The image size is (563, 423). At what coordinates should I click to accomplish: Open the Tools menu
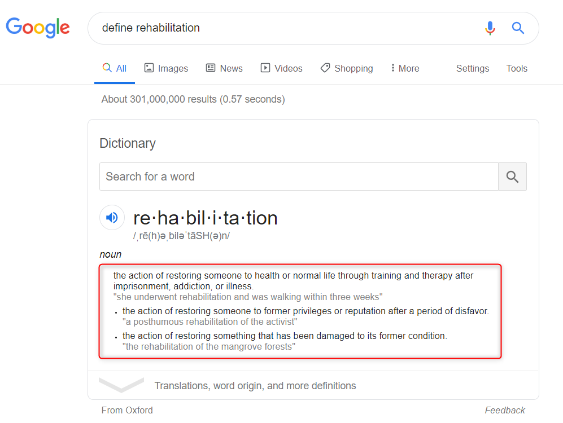pos(517,68)
